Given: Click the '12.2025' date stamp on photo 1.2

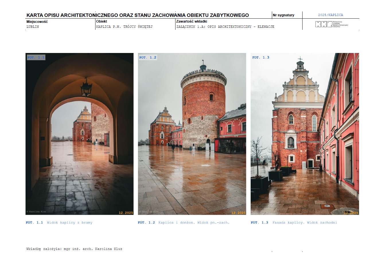Looking at the screenshot, I should [x=239, y=213].
